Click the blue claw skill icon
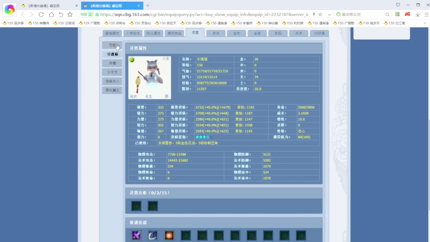The height and width of the screenshot is (242, 430). click(153, 235)
